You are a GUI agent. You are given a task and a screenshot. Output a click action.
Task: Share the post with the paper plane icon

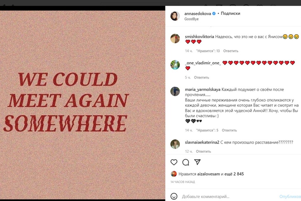[x=198, y=162]
